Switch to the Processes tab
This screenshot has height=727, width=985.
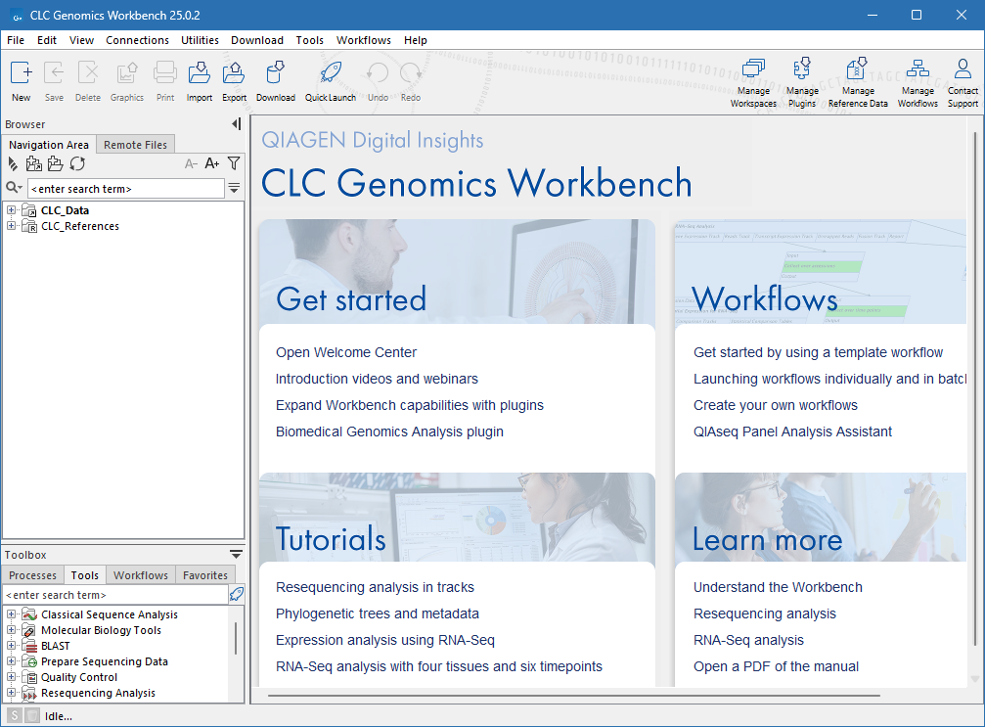click(x=32, y=575)
